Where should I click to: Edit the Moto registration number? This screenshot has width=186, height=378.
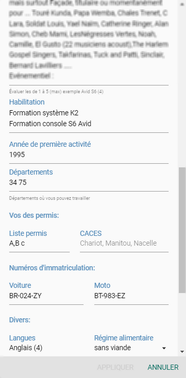(x=131, y=296)
